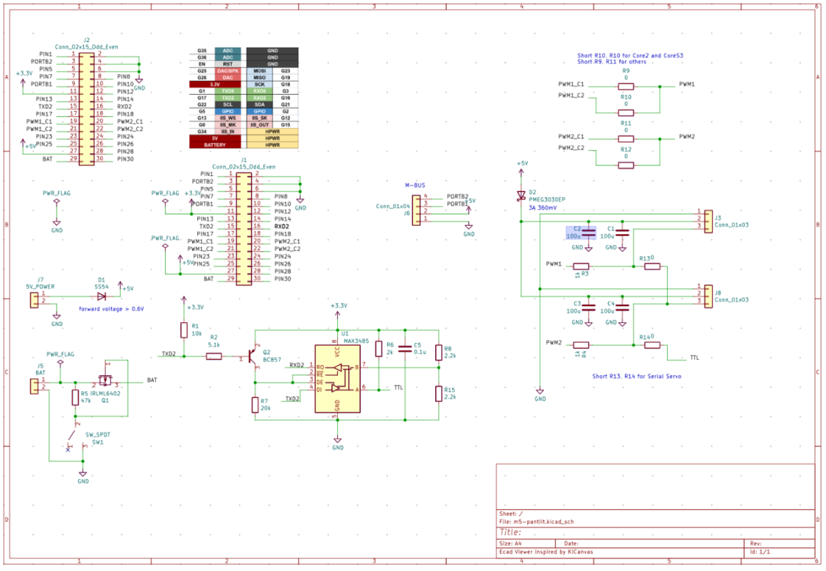The image size is (826, 571).
Task: Click 'Ecad Viewer inspired by KiCanvas' text
Action: [x=546, y=552]
